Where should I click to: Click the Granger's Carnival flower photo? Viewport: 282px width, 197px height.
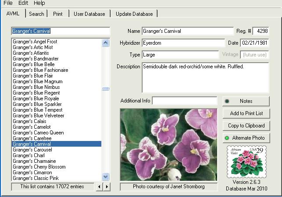[x=169, y=144]
